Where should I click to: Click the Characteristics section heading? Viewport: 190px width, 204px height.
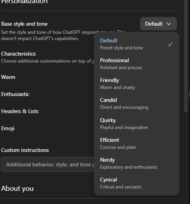click(19, 54)
